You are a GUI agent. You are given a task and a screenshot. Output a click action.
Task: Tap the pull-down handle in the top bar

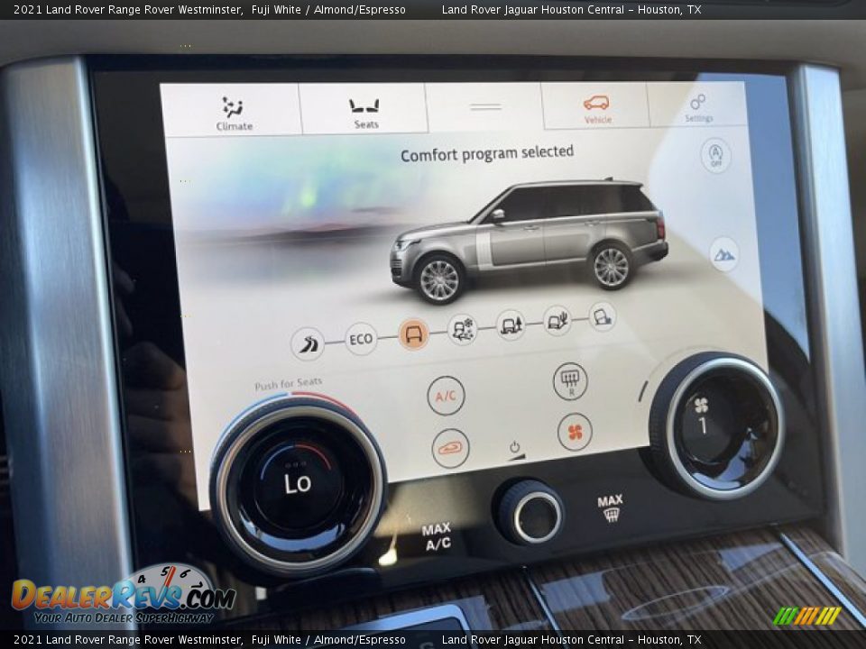coord(485,106)
